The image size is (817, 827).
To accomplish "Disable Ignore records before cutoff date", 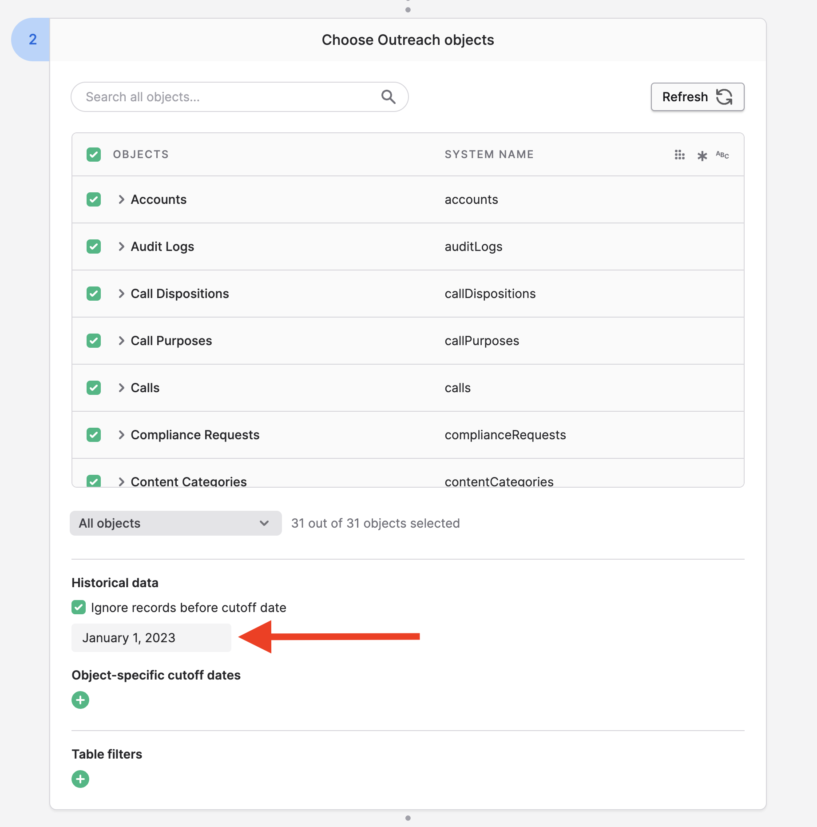I will click(x=79, y=607).
